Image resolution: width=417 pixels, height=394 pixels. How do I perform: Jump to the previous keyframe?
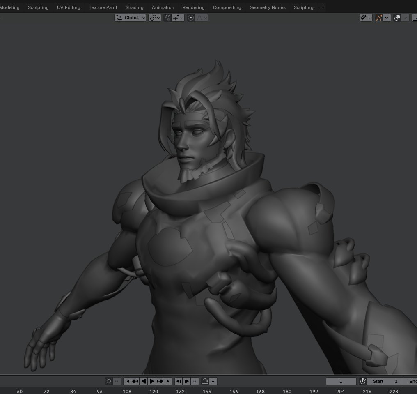pyautogui.click(x=135, y=381)
